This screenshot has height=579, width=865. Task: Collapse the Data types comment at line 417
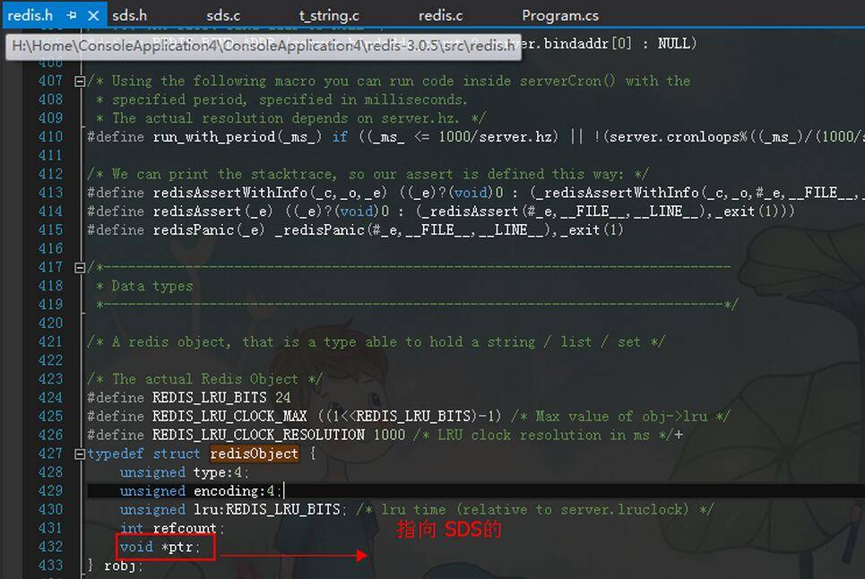pos(80,267)
